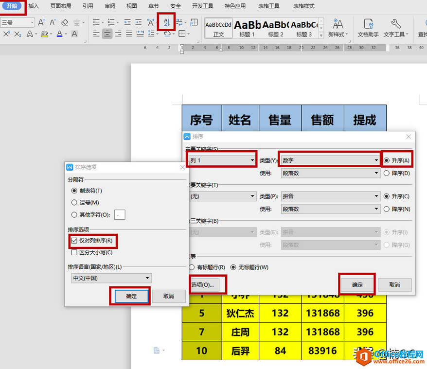
Task: Open the secondary keyword (无) dropdown
Action: pyautogui.click(x=222, y=196)
